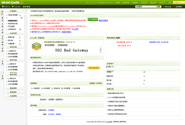Open 内容维护 in top navigation

(135, 3)
